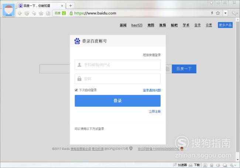Open the 贴吧 link
Viewport: 240px width, 168px height.
pyautogui.click(x=174, y=25)
